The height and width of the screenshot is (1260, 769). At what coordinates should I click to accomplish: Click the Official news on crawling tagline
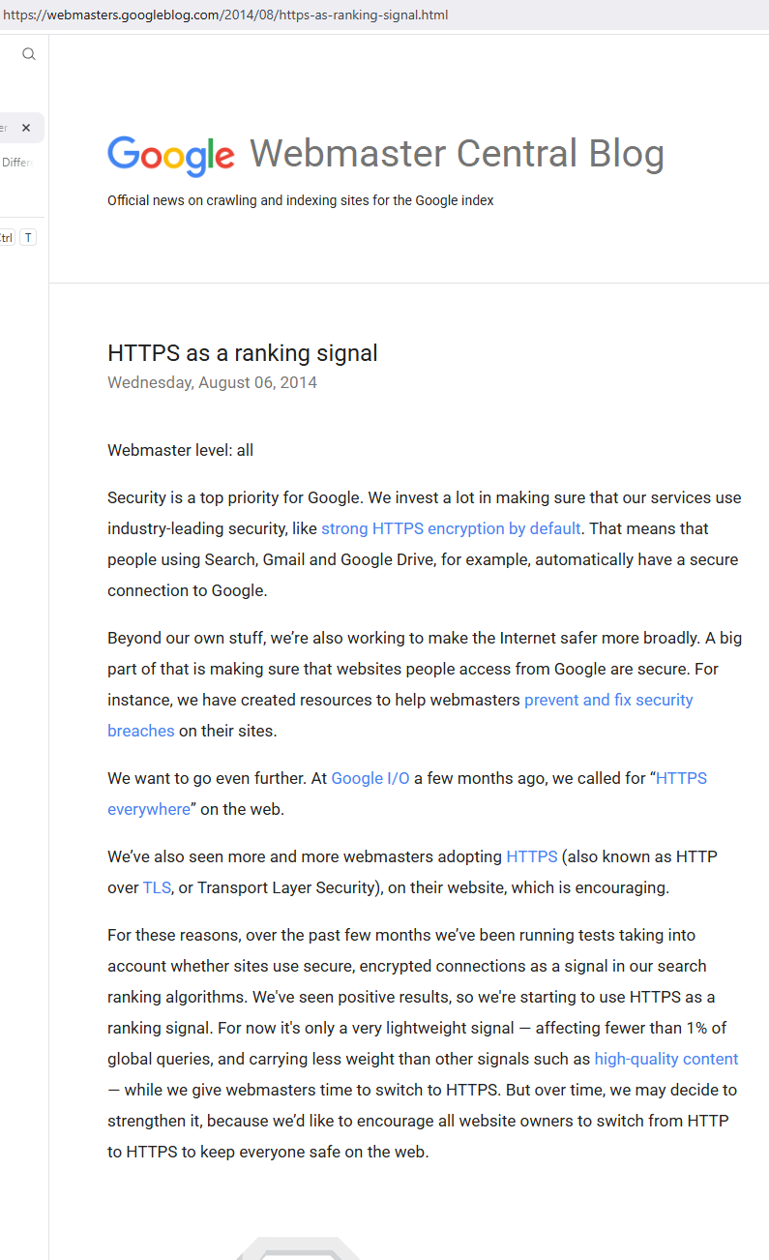coord(300,201)
